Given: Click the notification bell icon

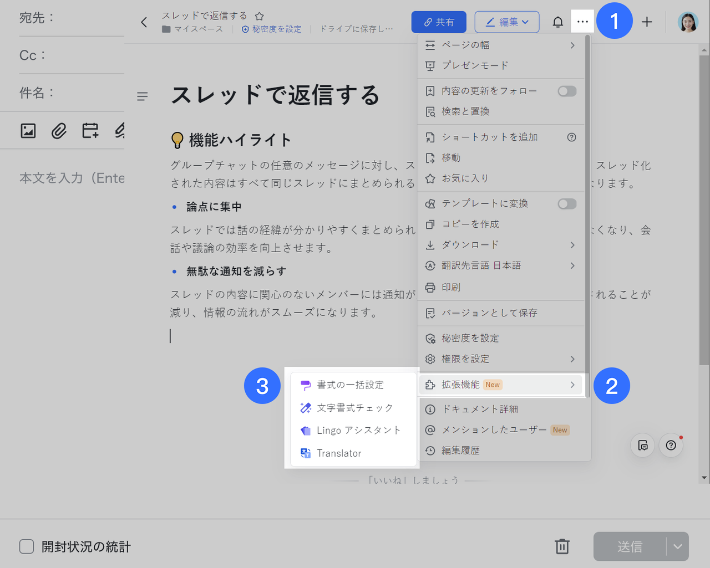Looking at the screenshot, I should (x=557, y=22).
